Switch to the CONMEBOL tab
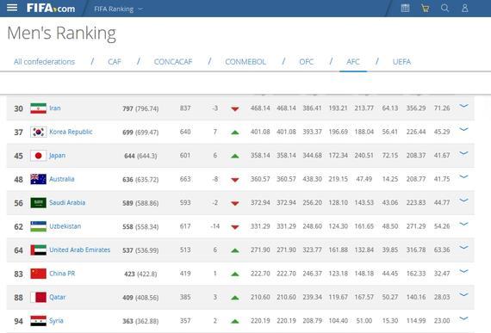Viewport: 491px width, 333px height. [x=245, y=62]
